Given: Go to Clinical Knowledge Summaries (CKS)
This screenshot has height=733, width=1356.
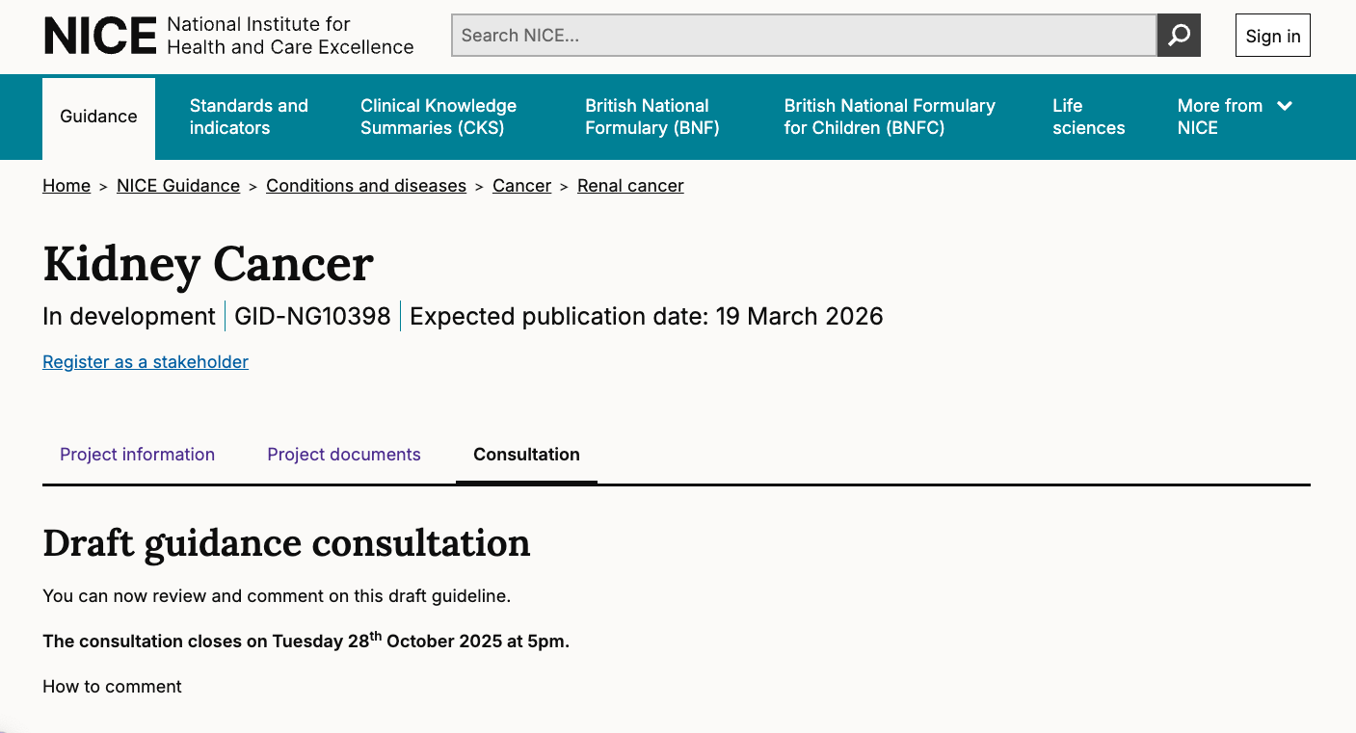Looking at the screenshot, I should coord(439,117).
